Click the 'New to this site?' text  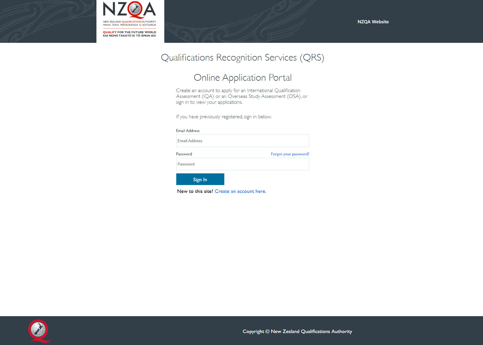(x=195, y=191)
